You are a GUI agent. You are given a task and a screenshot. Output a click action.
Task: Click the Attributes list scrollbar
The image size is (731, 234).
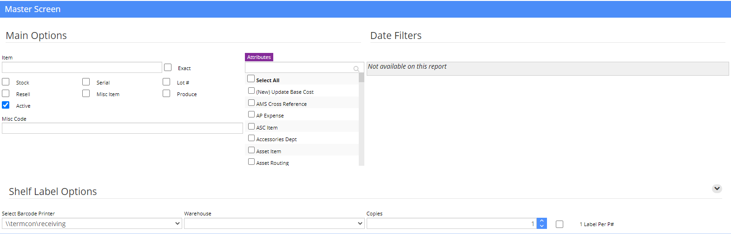pos(362,119)
